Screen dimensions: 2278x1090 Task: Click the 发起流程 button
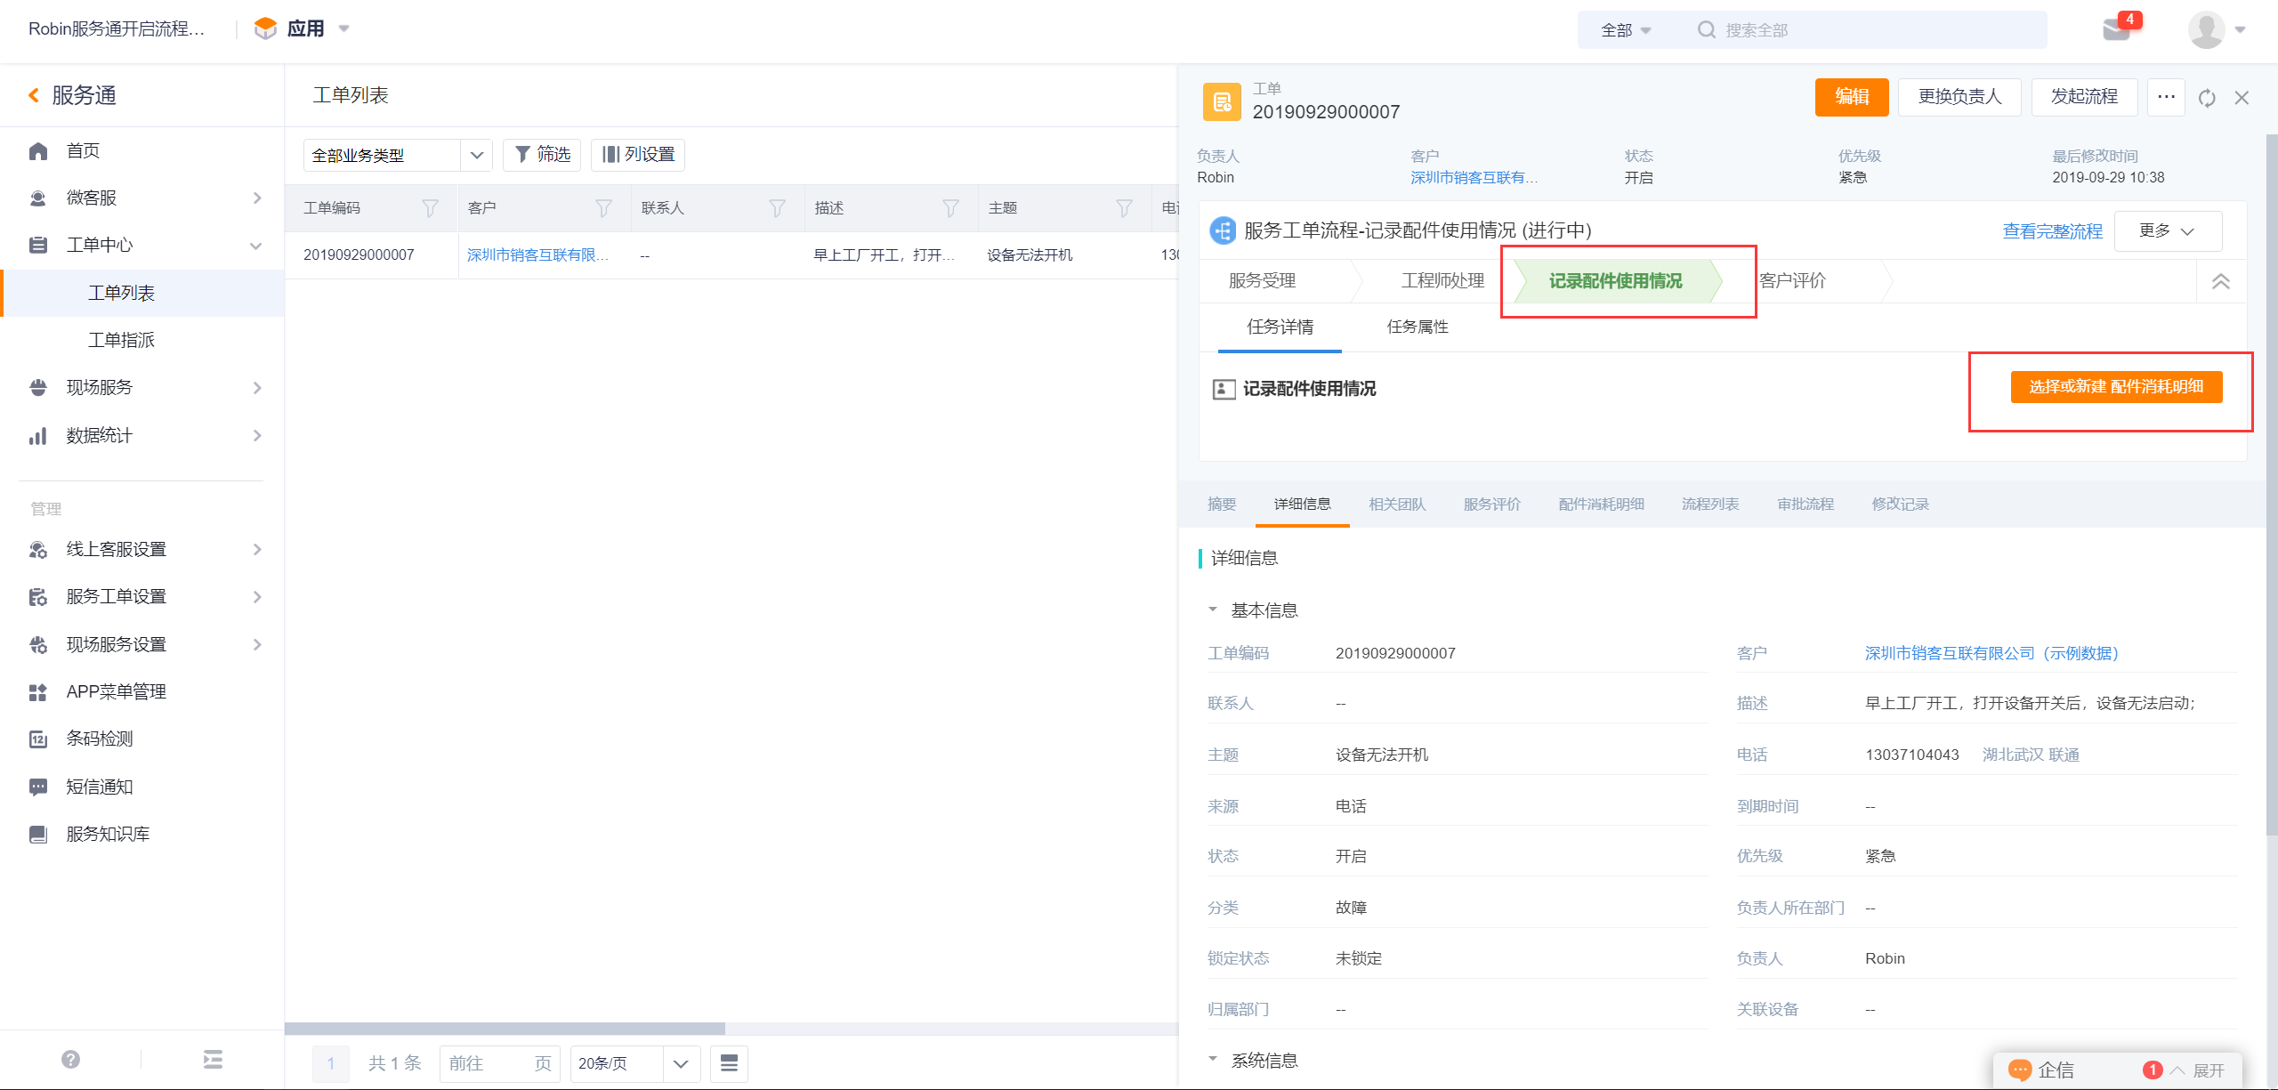click(2084, 96)
